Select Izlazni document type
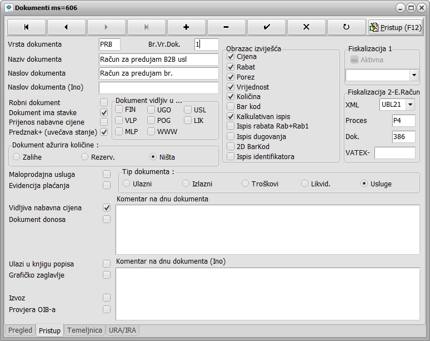Viewport: 430px width, 341px height. pyautogui.click(x=187, y=183)
